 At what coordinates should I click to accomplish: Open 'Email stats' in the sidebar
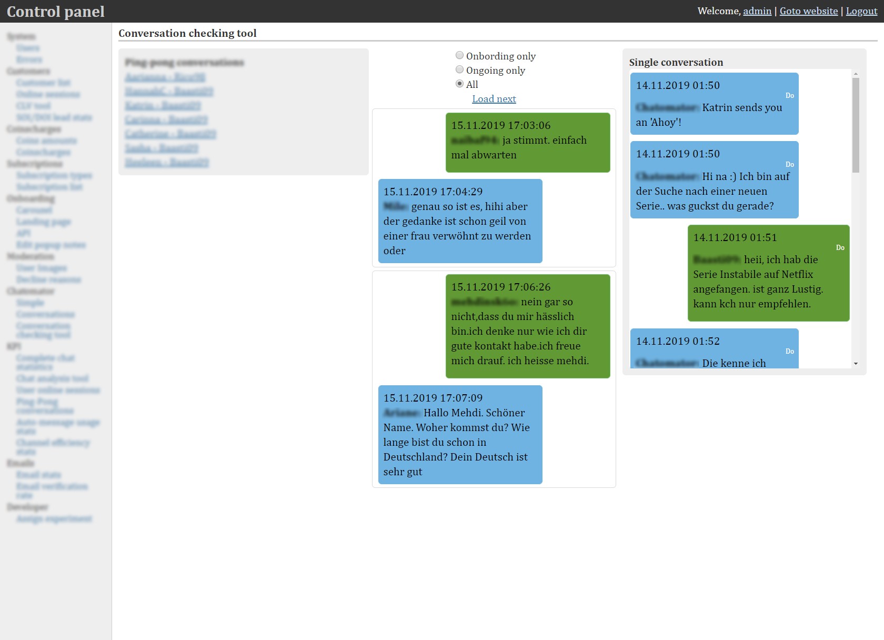click(38, 475)
